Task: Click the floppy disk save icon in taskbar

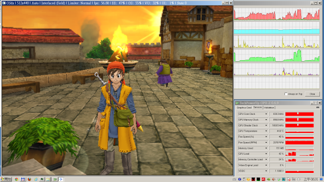Action: [23, 179]
